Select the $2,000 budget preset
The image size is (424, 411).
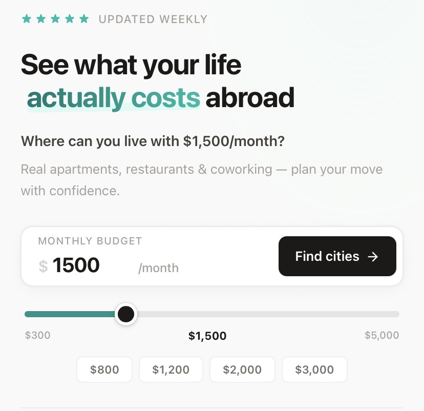tap(242, 369)
